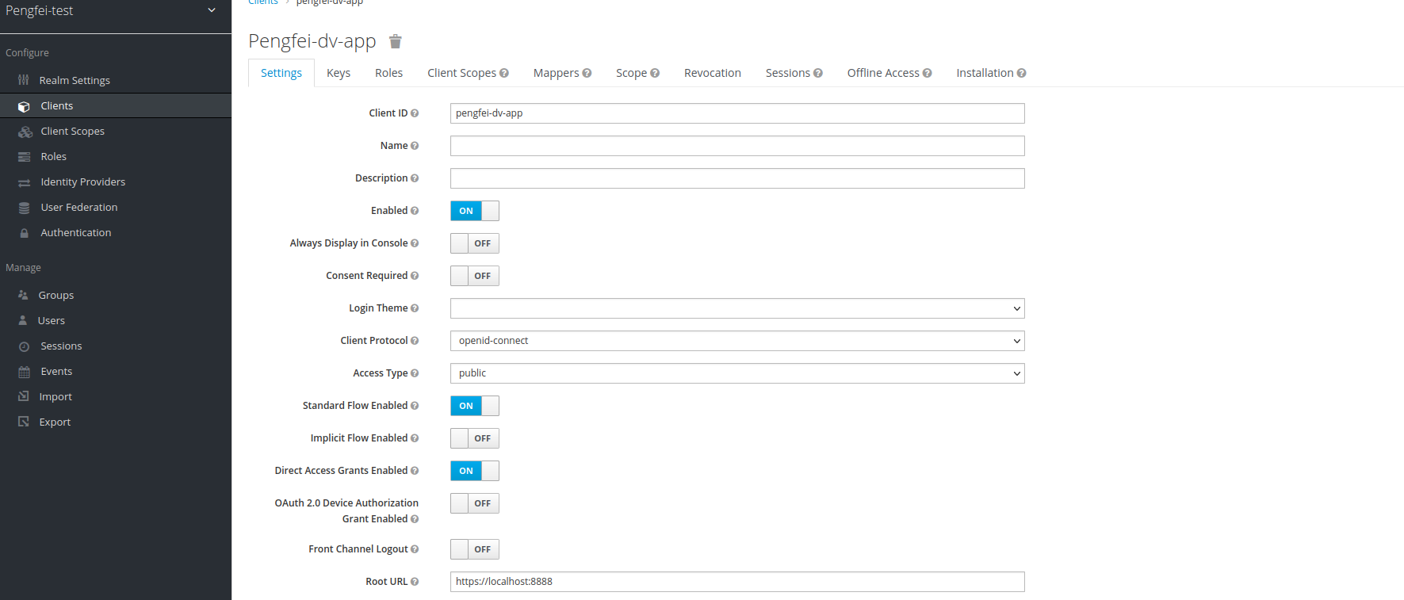Disable Direct Access Grants switch
The image size is (1404, 600).
point(475,471)
